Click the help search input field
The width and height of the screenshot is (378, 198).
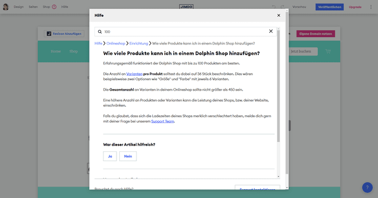tap(186, 31)
